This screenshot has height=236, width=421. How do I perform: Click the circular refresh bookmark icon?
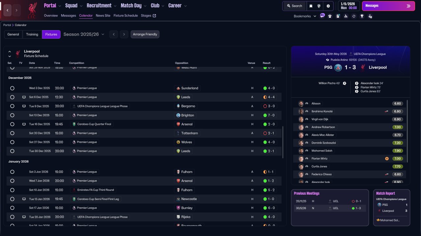pos(354,16)
